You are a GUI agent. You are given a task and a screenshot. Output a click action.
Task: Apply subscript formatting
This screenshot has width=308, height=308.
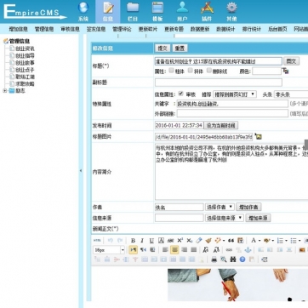[190, 241]
